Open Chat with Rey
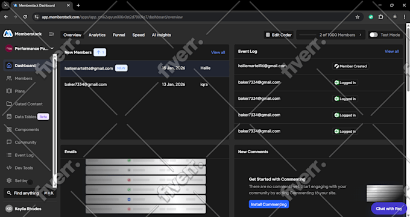Viewport: 410px width, 217px height. pyautogui.click(x=388, y=209)
